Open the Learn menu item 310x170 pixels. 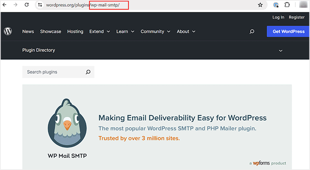[122, 31]
